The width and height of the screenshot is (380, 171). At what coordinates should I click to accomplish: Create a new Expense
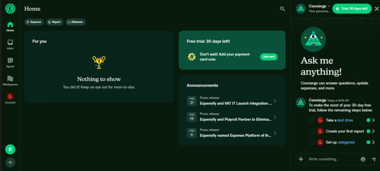tap(34, 22)
